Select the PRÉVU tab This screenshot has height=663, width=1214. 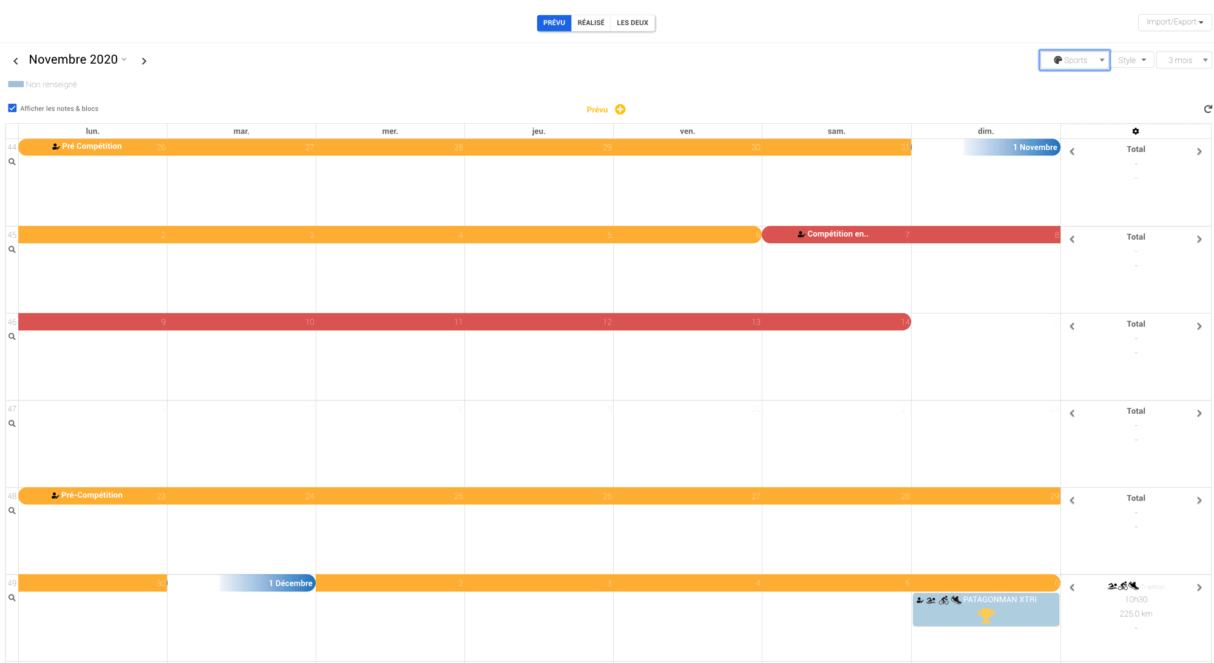[554, 23]
